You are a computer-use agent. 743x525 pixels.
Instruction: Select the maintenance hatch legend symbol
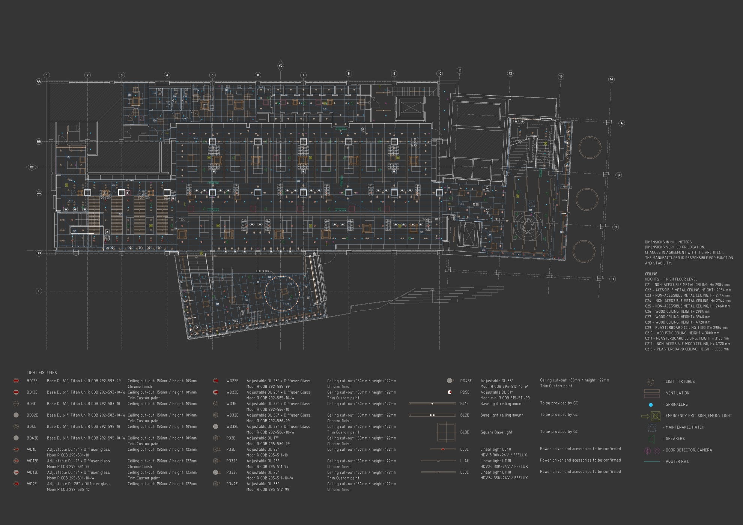[651, 427]
